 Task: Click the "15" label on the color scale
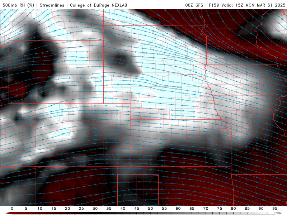[x=53, y=209]
